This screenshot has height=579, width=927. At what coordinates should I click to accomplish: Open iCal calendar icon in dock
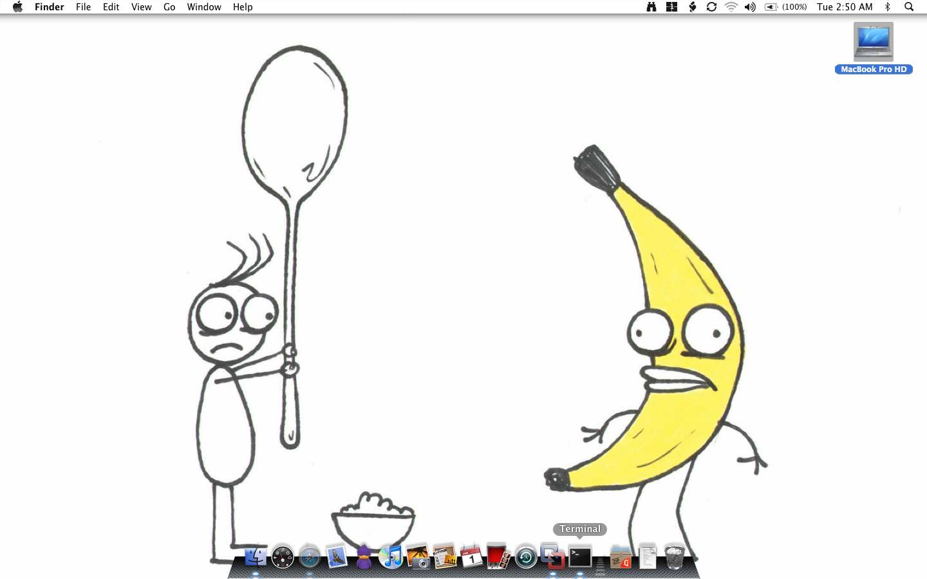pyautogui.click(x=472, y=557)
